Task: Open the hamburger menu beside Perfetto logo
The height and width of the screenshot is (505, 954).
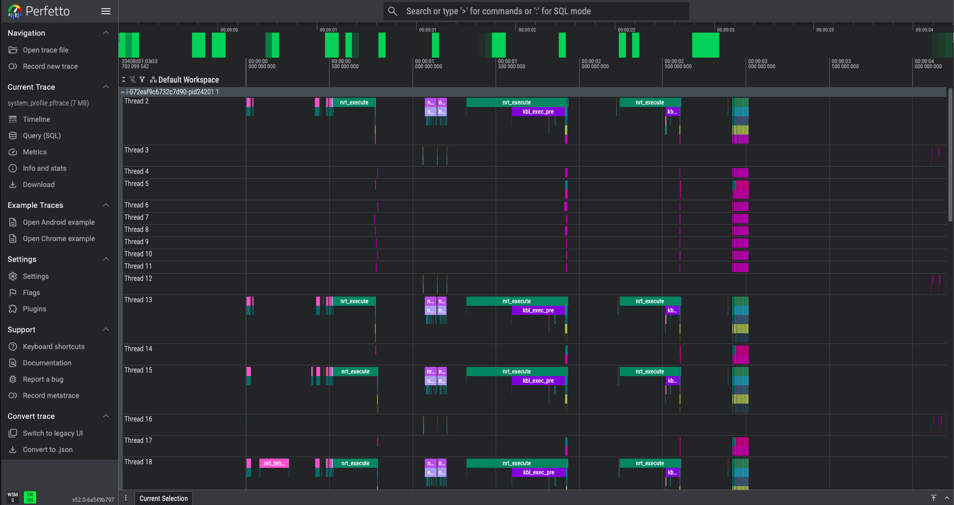Action: 105,11
